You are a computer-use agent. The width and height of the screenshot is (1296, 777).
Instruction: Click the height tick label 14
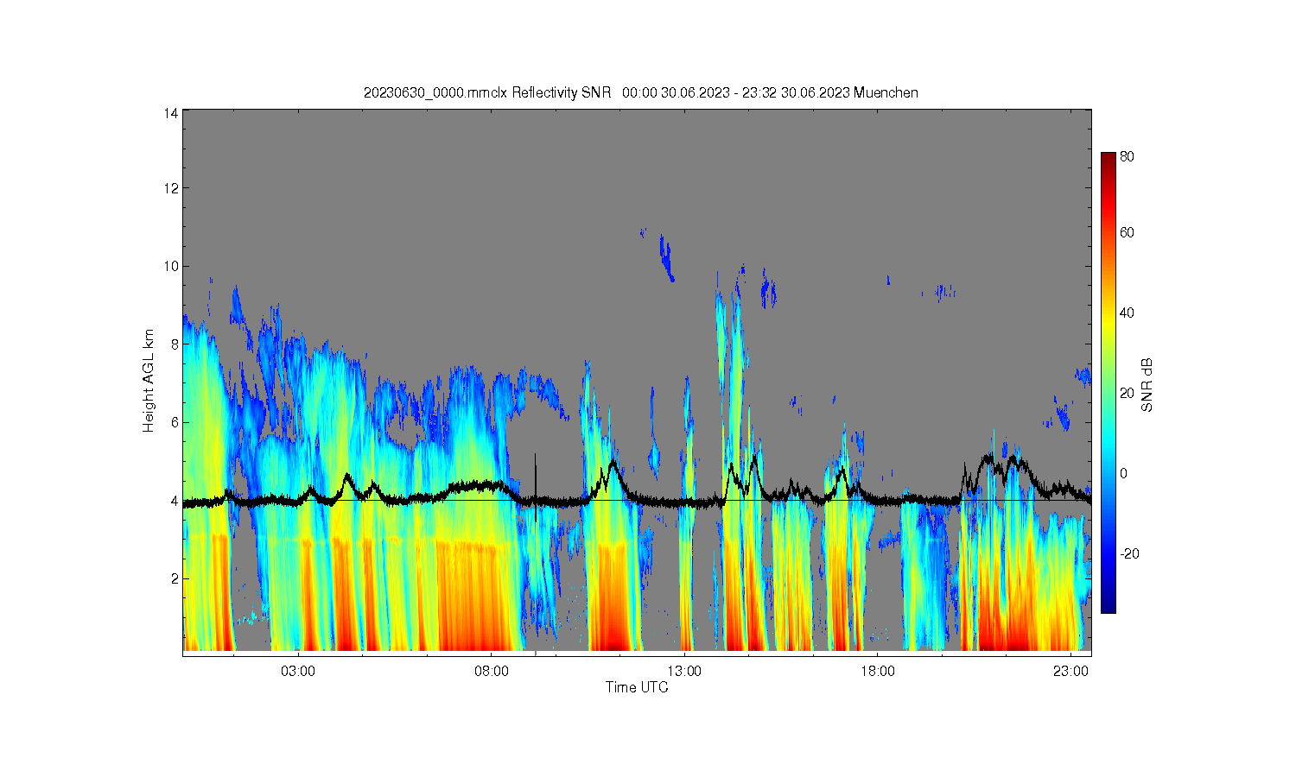point(171,113)
